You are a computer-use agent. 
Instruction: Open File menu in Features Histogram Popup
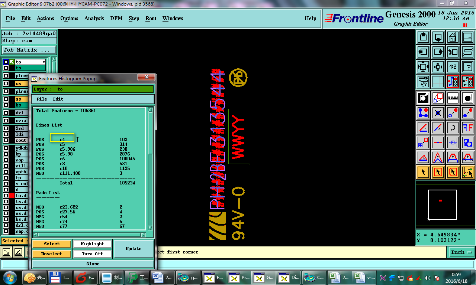click(42, 99)
